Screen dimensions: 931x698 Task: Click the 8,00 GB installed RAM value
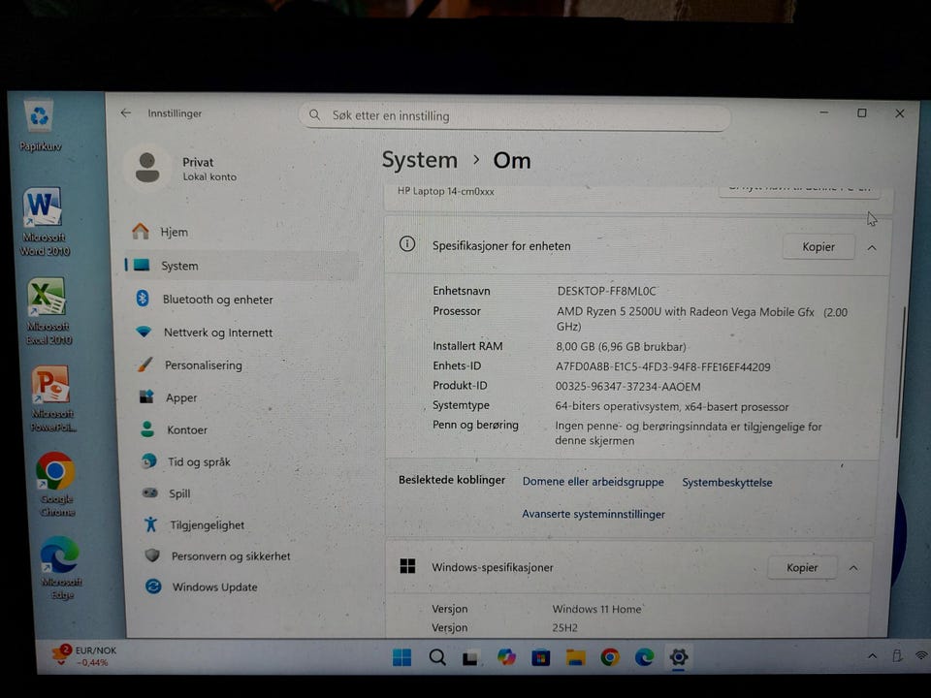point(621,347)
